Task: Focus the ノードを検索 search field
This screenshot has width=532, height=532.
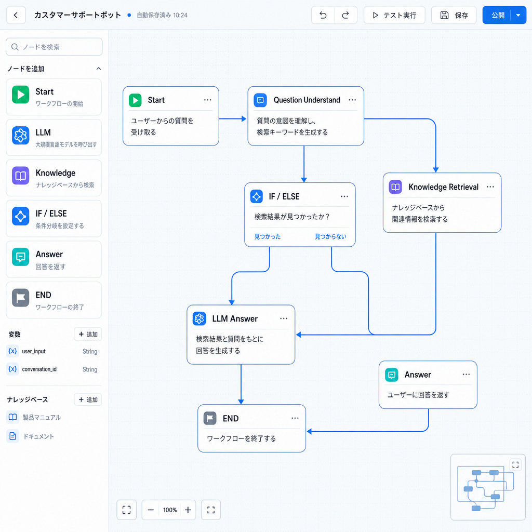Action: tap(54, 47)
